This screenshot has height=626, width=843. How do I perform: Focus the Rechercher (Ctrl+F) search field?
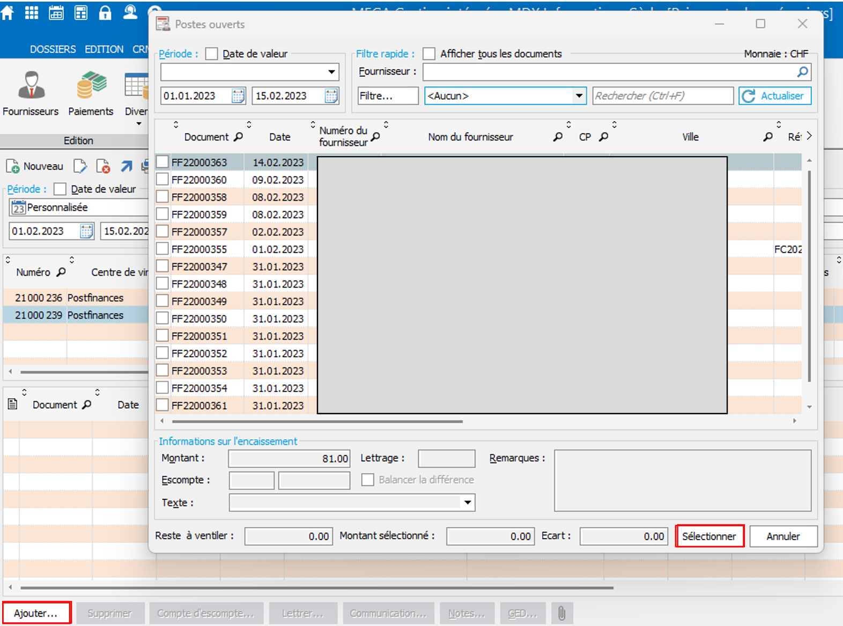[x=663, y=96]
